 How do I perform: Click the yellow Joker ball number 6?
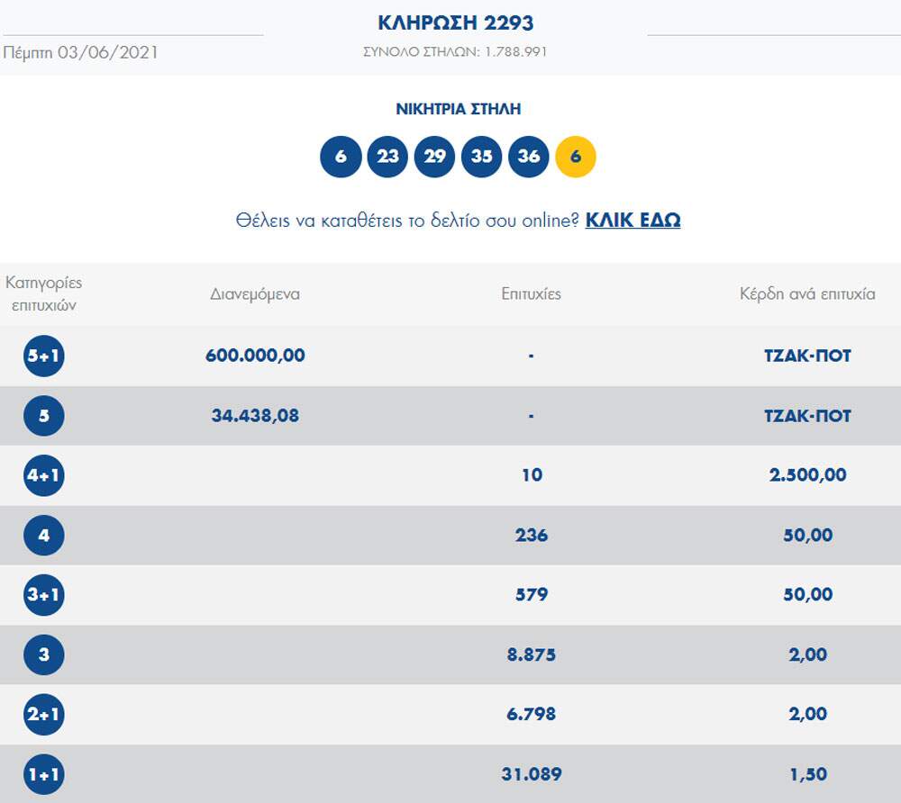point(576,157)
